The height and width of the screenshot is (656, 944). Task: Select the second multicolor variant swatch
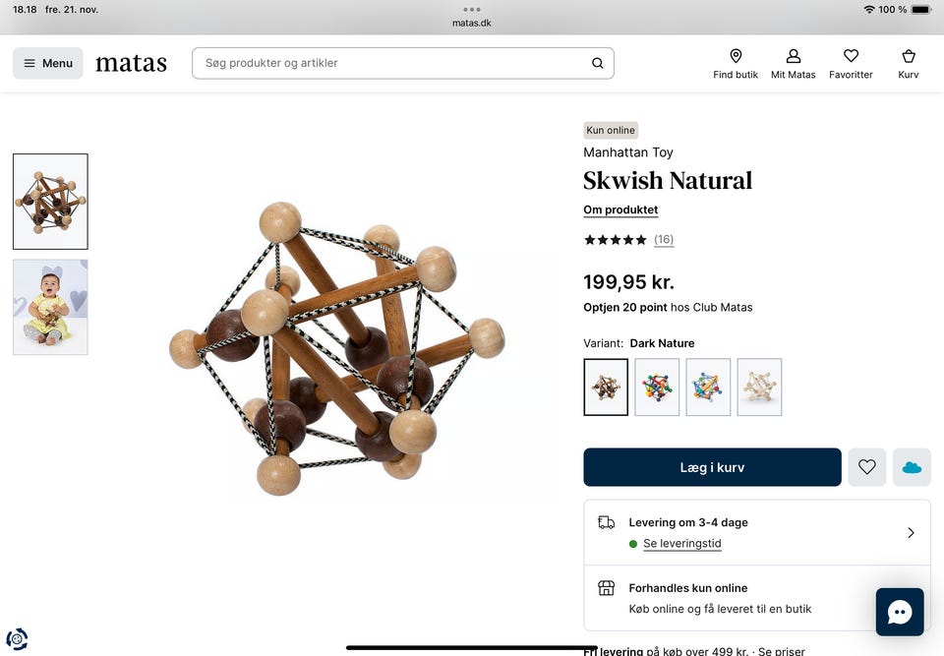pos(708,388)
